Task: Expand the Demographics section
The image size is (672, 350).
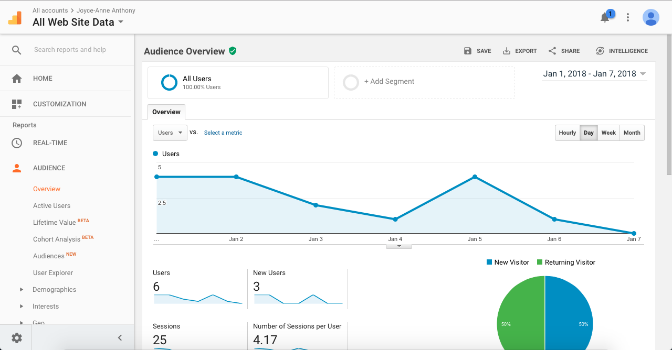Action: tap(22, 289)
